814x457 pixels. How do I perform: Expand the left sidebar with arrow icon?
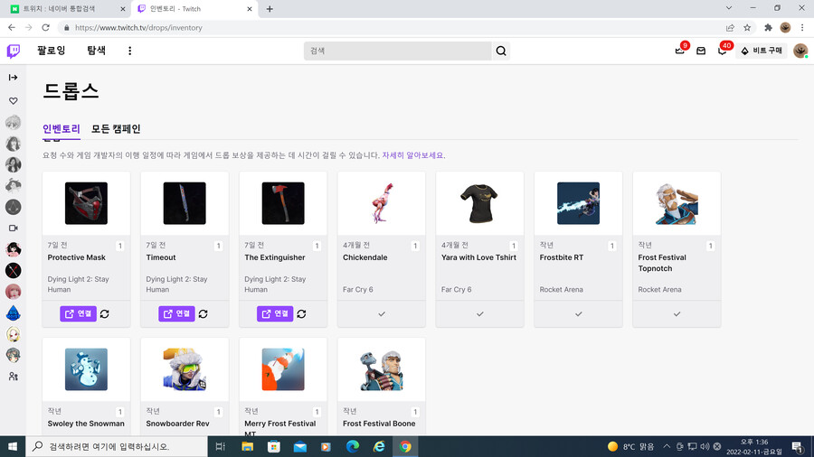point(14,78)
